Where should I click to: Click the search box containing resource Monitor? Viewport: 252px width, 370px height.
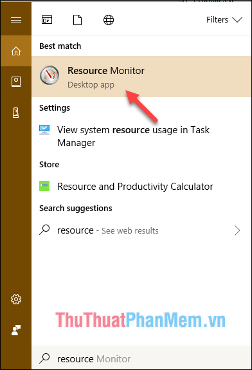tap(141, 358)
